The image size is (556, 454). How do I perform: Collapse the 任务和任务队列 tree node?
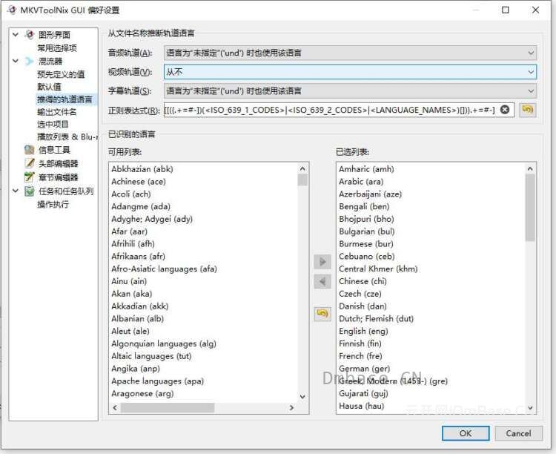coord(16,191)
